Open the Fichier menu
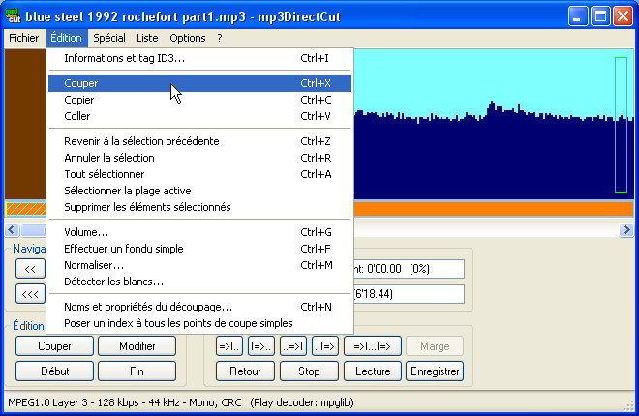The height and width of the screenshot is (416, 639). point(23,38)
